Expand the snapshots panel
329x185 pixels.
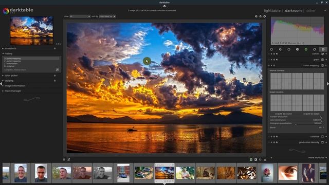[10, 48]
